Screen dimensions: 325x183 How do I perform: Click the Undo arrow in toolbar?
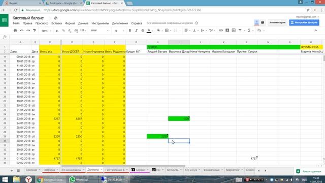[x=21, y=30]
